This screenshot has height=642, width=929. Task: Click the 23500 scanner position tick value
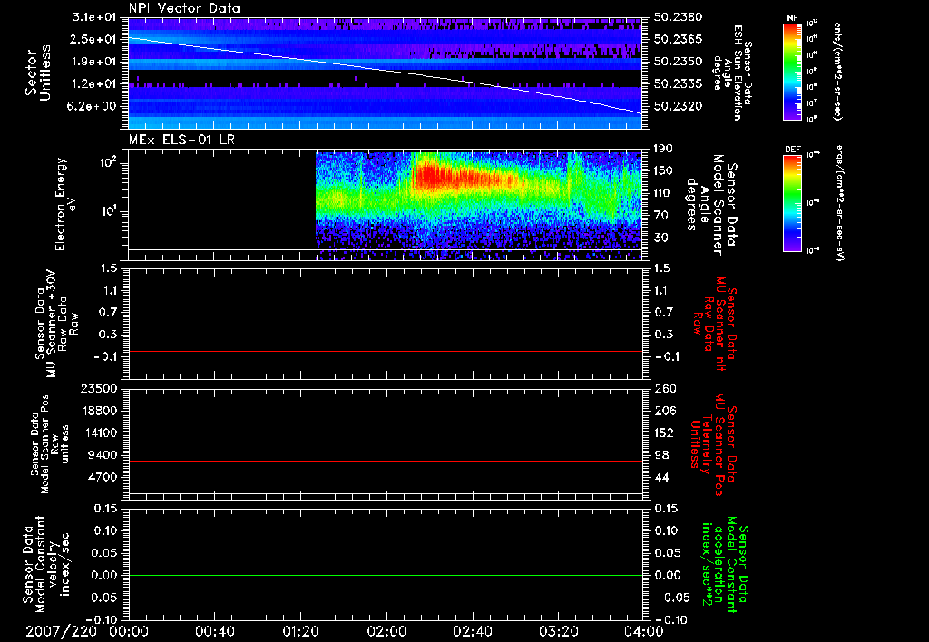tap(100, 389)
